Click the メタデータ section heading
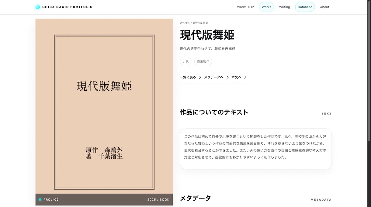 pos(195,198)
